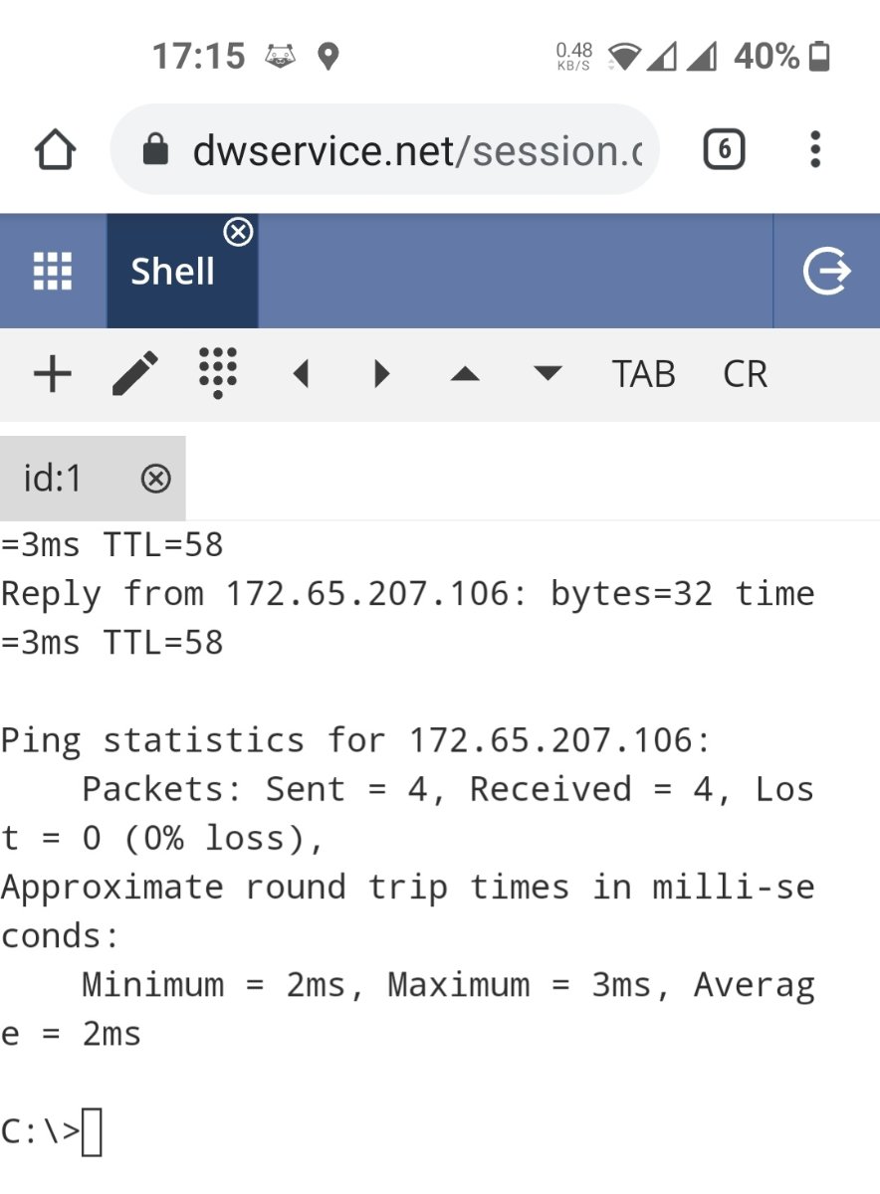Open the applications grid menu
880x1194 pixels.
pos(53,271)
